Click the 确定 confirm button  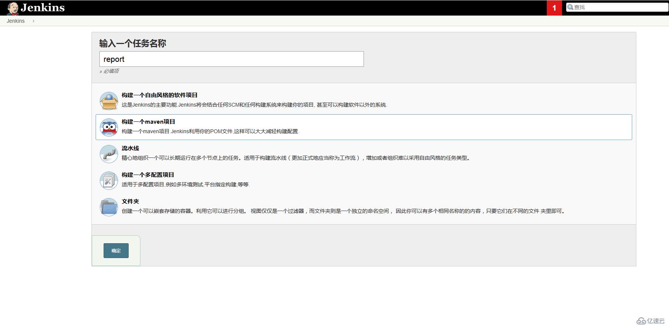click(116, 250)
